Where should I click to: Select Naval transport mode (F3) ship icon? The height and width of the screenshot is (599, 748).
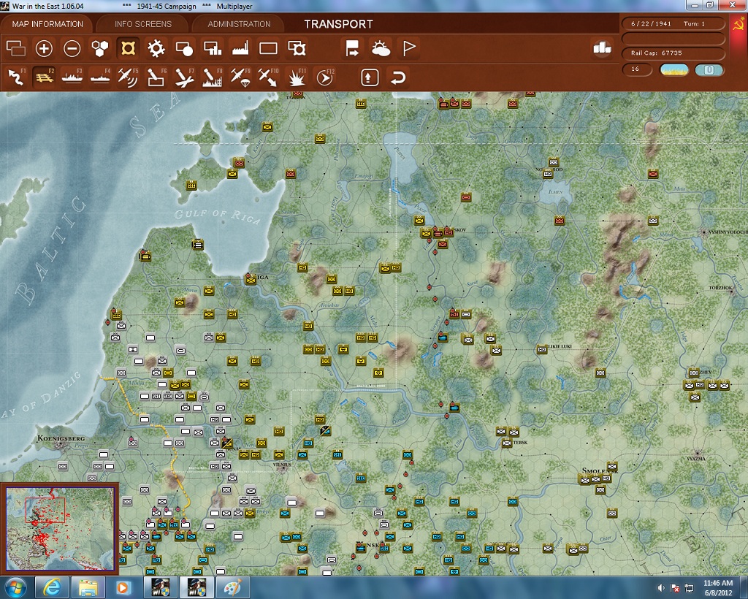click(x=72, y=77)
